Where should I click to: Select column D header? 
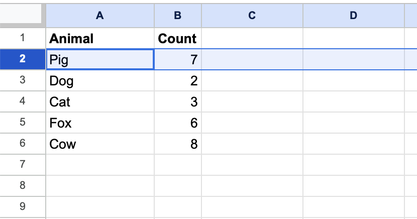point(353,16)
